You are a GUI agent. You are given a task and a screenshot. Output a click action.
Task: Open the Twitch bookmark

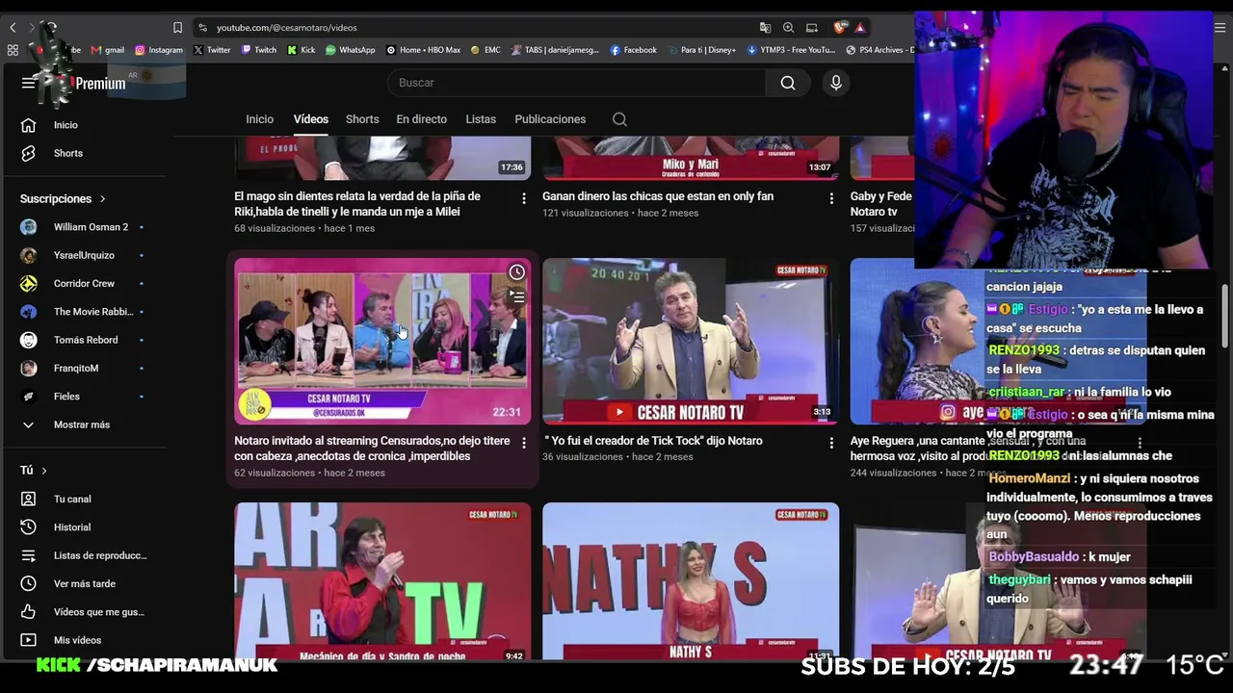pyautogui.click(x=259, y=50)
